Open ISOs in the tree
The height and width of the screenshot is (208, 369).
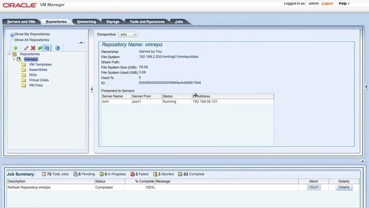point(33,75)
